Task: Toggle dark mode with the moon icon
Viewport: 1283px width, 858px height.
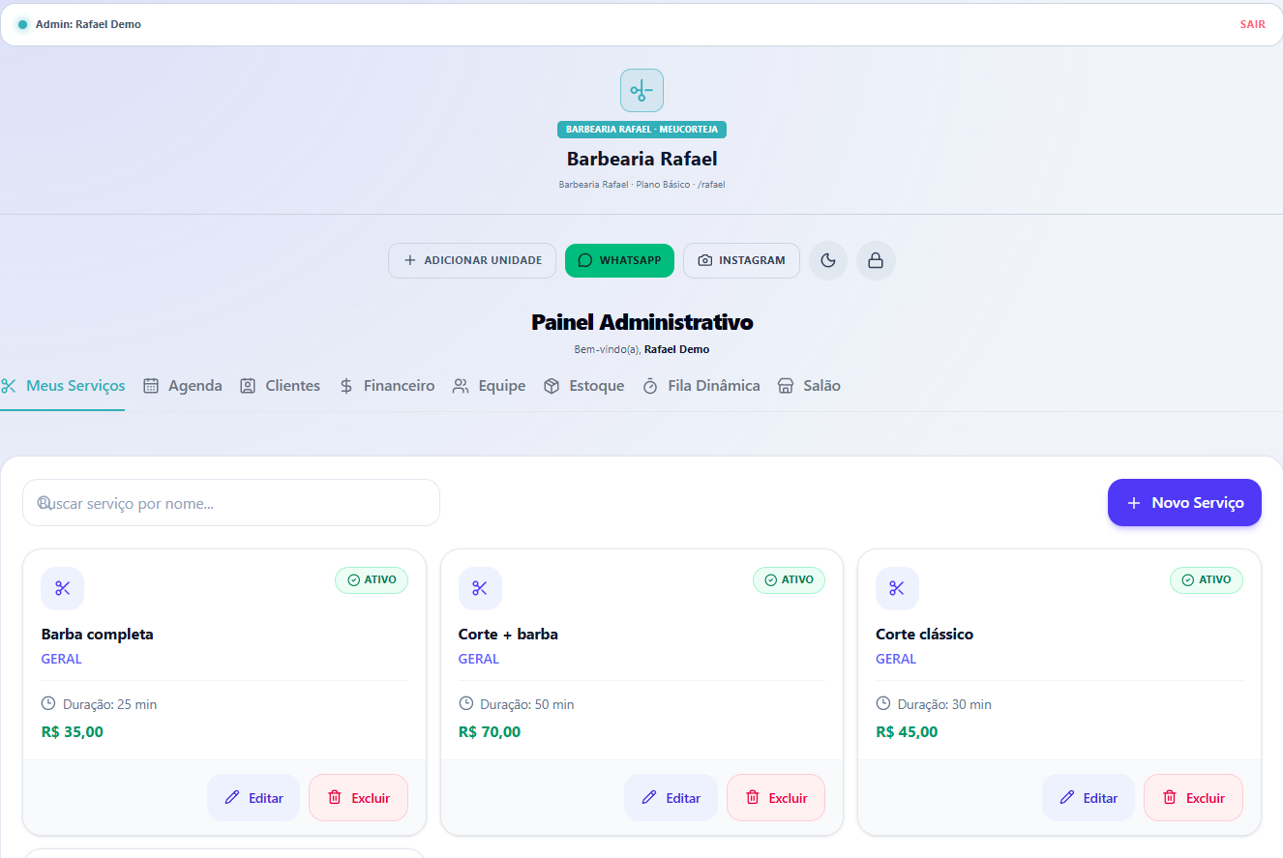Action: click(x=828, y=260)
